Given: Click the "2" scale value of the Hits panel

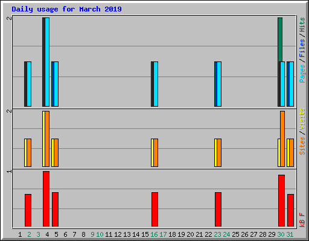Looking at the screenshot, I should point(9,18).
